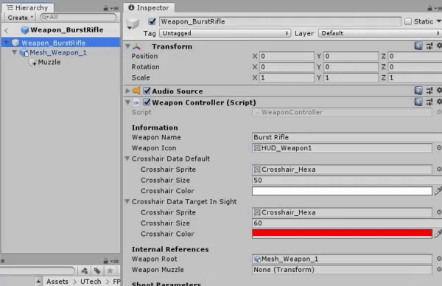Click the Audio Source speaker icon

pos(136,91)
